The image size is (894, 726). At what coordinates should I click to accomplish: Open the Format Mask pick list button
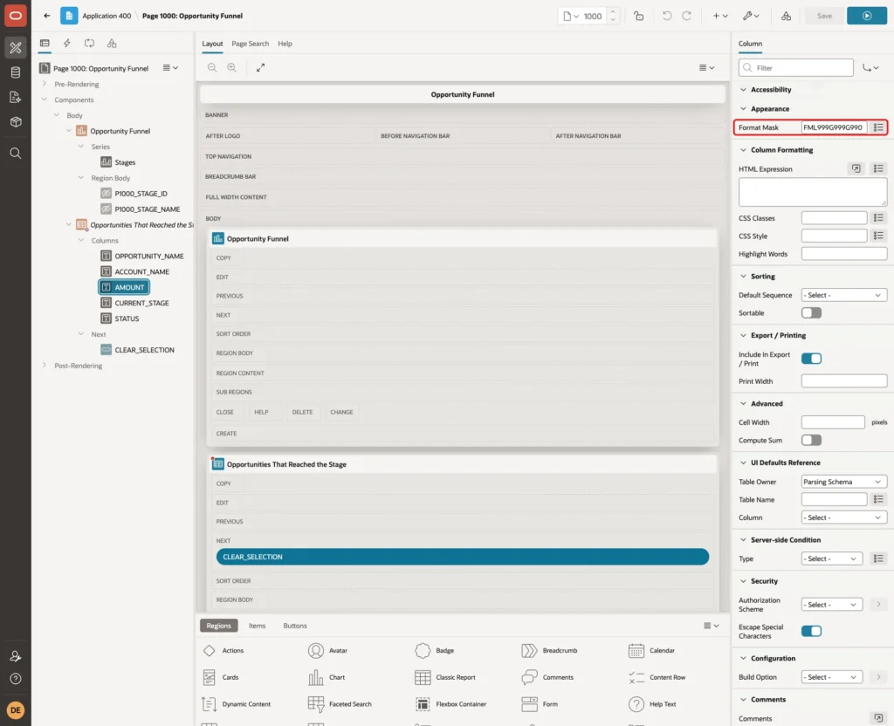click(x=878, y=127)
